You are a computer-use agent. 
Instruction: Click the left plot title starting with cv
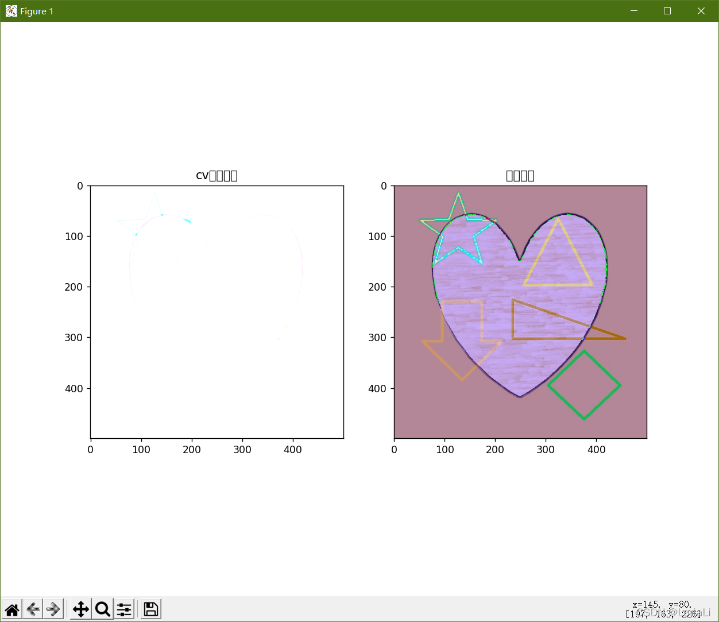click(x=217, y=176)
